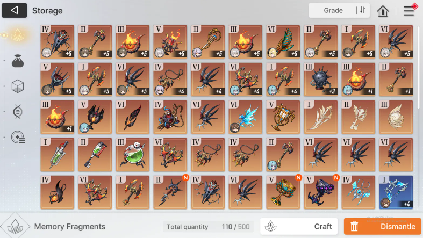The width and height of the screenshot is (423, 238).
Task: Select the grade III green potion flask item
Action: (132, 155)
